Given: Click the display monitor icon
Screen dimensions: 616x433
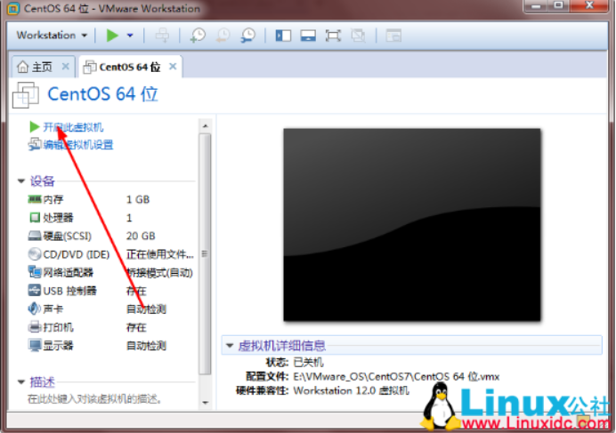Looking at the screenshot, I should click(x=35, y=346).
